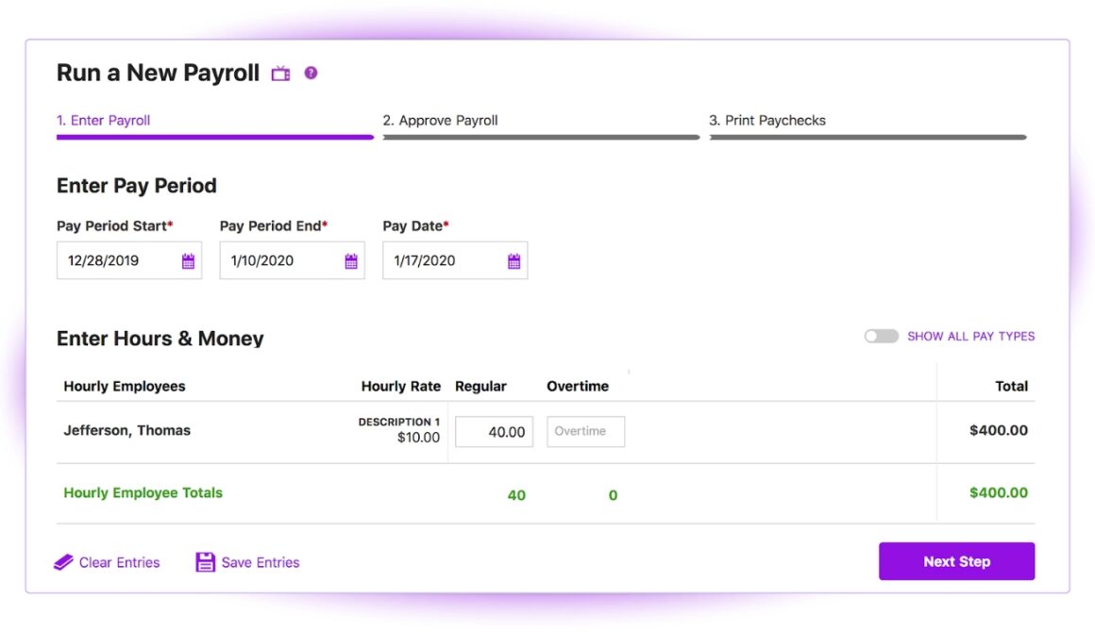Toggle the Show All Pay Types switch
The width and height of the screenshot is (1095, 632).
coord(881,336)
